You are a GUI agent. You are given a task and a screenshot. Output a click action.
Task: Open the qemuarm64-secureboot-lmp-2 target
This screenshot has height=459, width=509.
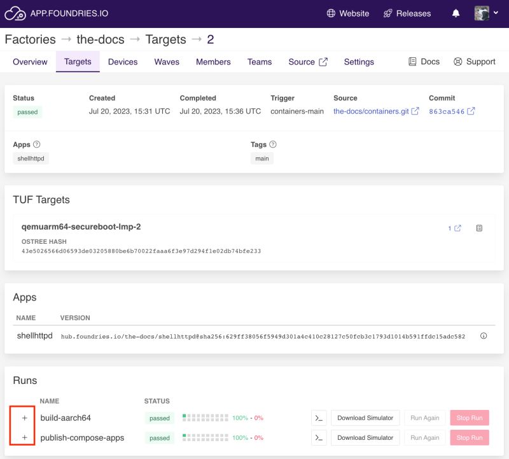pyautogui.click(x=81, y=227)
